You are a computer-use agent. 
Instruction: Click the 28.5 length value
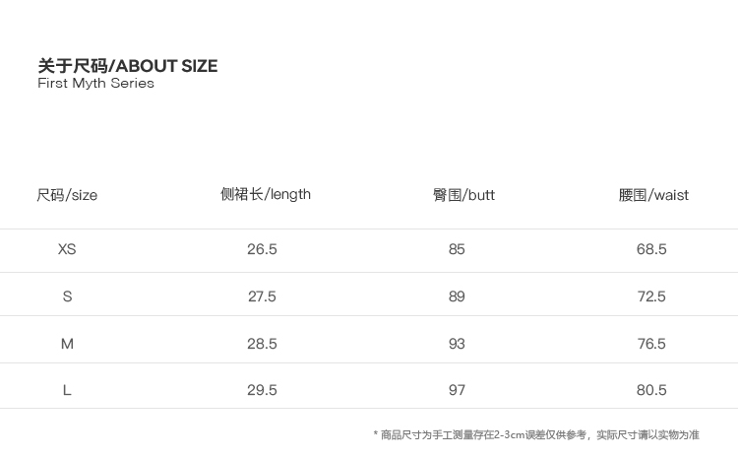(262, 344)
